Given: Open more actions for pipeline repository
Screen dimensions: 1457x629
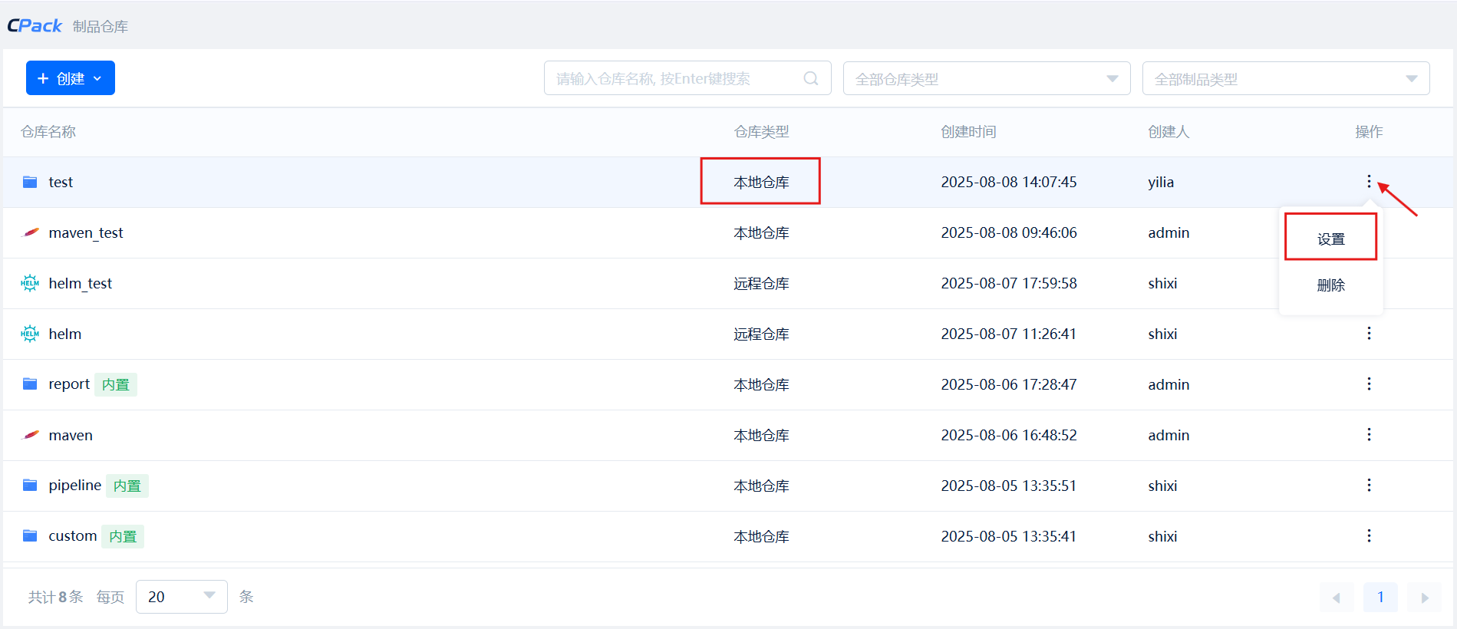Looking at the screenshot, I should click(x=1369, y=486).
